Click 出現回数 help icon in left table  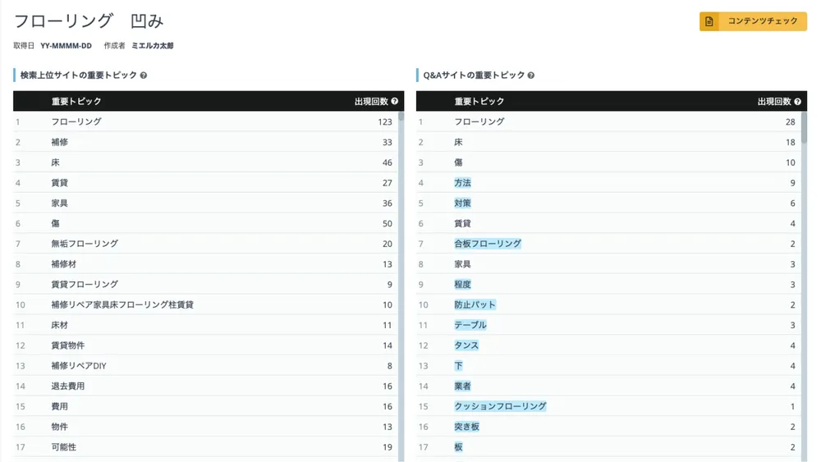395,102
